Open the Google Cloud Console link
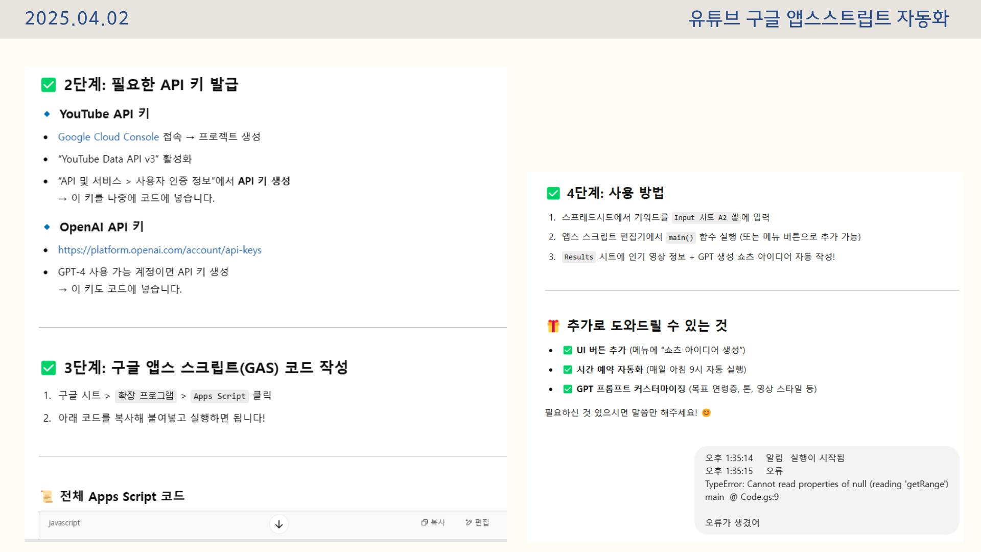The width and height of the screenshot is (981, 552). 108,136
